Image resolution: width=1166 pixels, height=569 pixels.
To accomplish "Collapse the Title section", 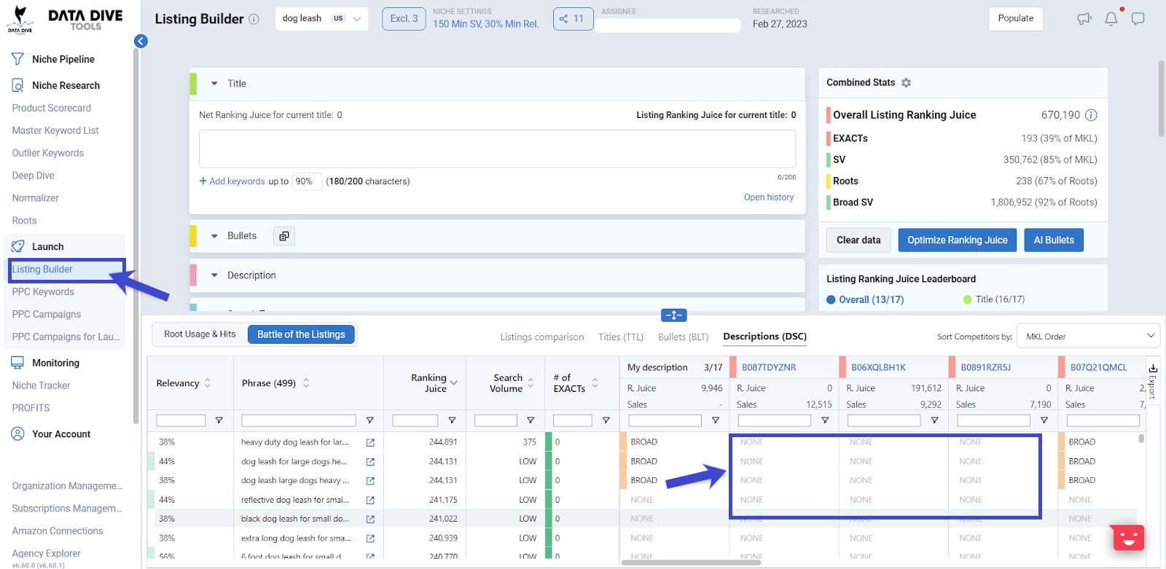I will point(214,84).
